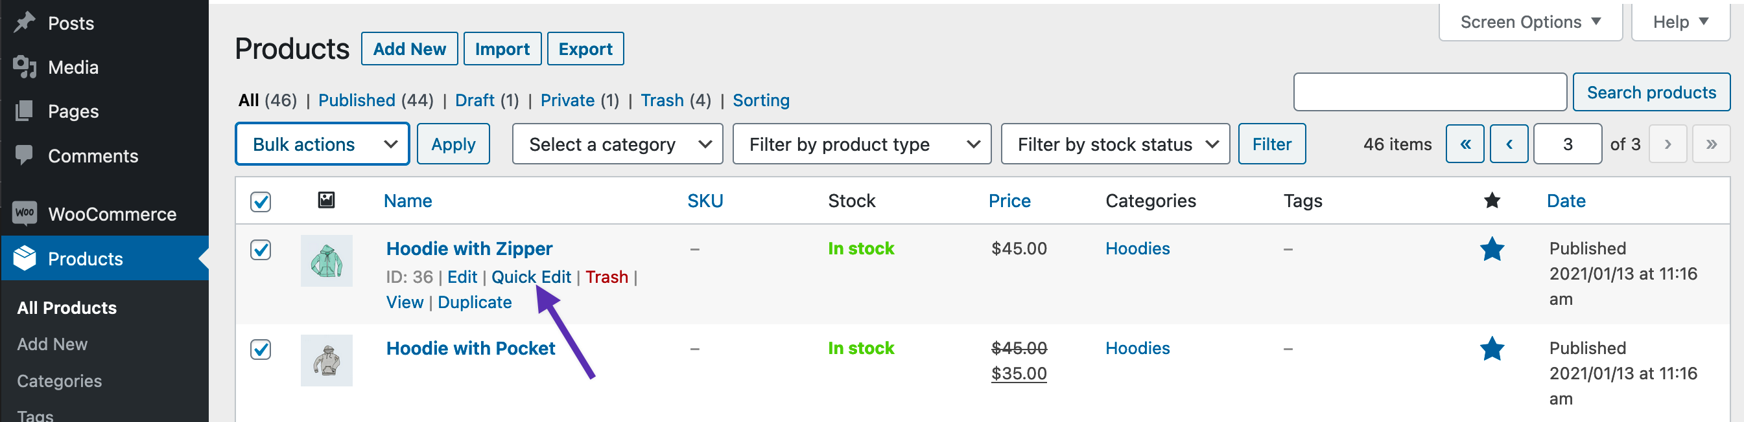
Task: Open the WooCommerce section icon in sidebar
Action: tap(25, 214)
